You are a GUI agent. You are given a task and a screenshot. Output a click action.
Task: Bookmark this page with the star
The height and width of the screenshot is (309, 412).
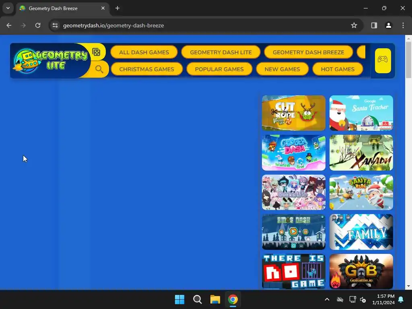[x=354, y=25]
